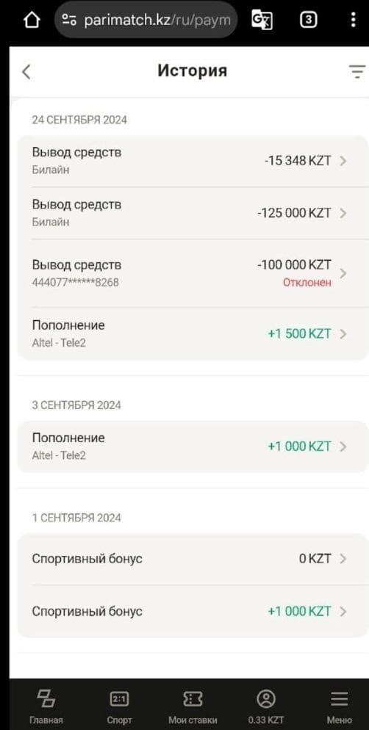
Task: Tap the browser home icon
Action: pos(32,20)
